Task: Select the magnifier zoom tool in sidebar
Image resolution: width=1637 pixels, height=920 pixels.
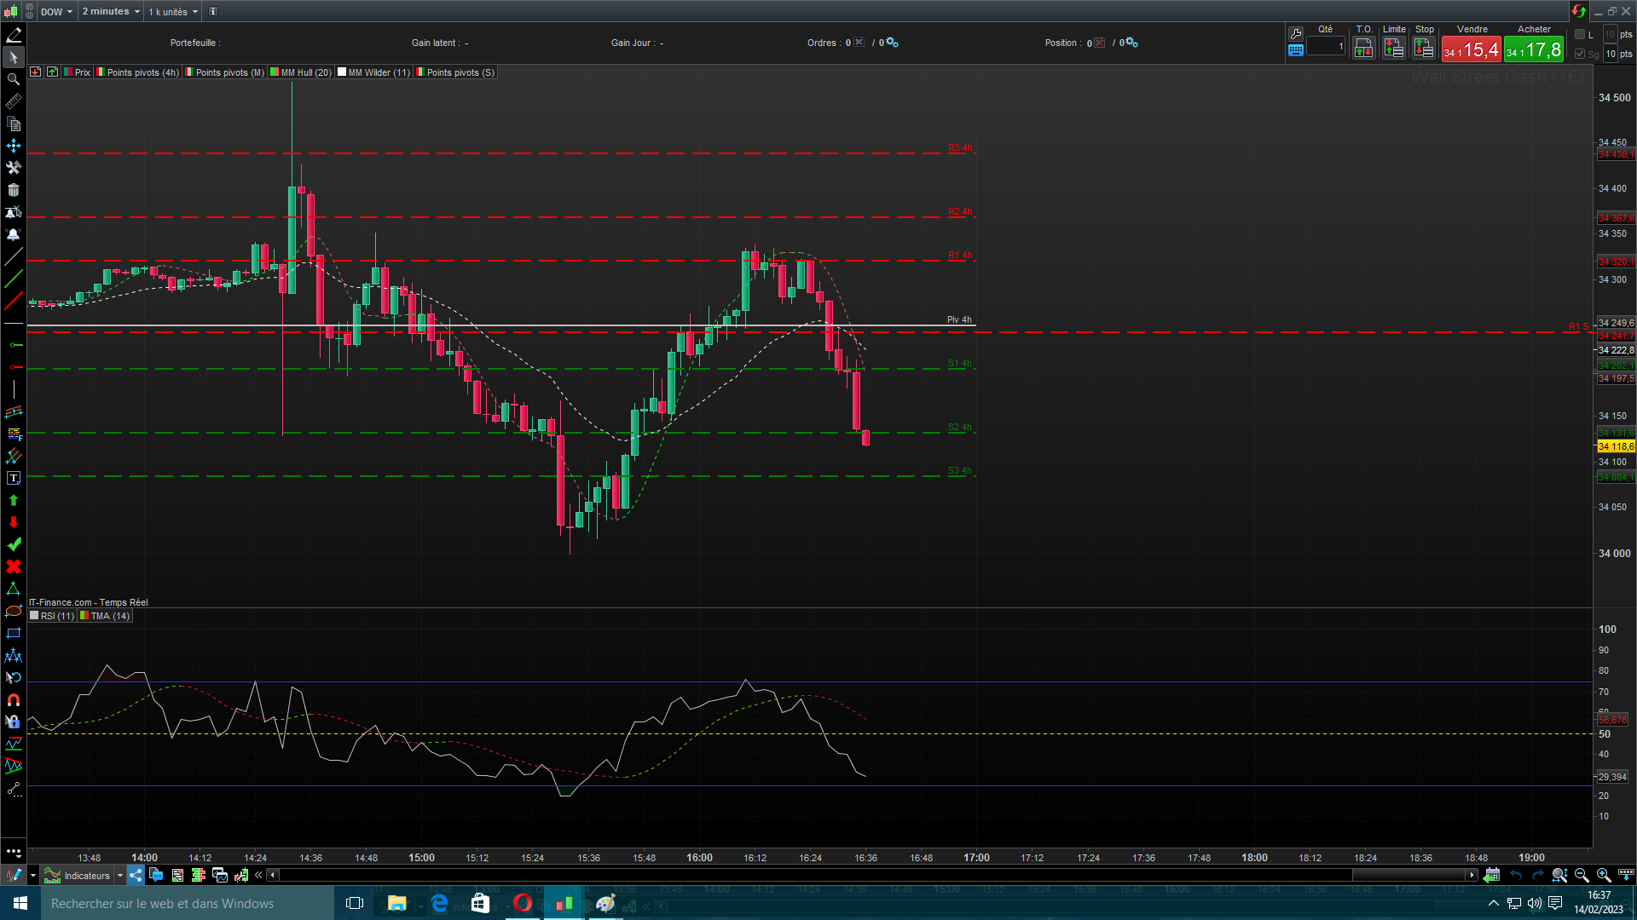Action: click(x=14, y=79)
